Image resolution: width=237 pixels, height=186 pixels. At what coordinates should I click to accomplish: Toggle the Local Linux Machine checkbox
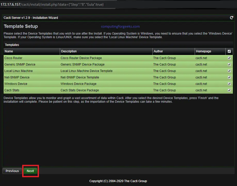click(229, 71)
